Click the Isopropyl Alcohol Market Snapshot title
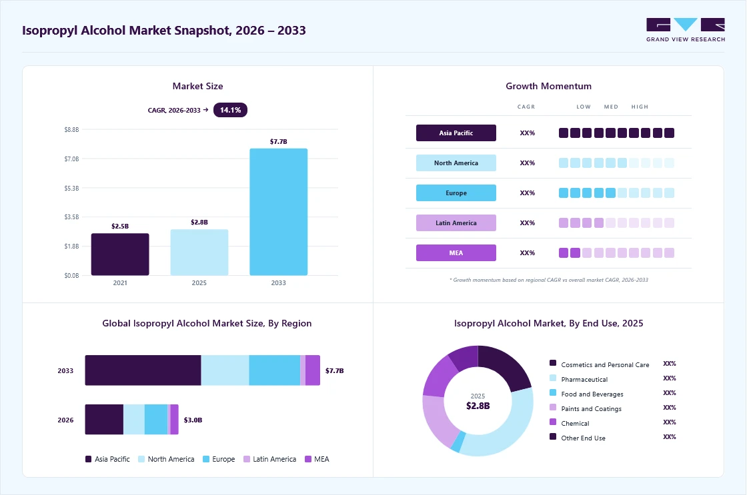This screenshot has width=747, height=495. [x=164, y=31]
